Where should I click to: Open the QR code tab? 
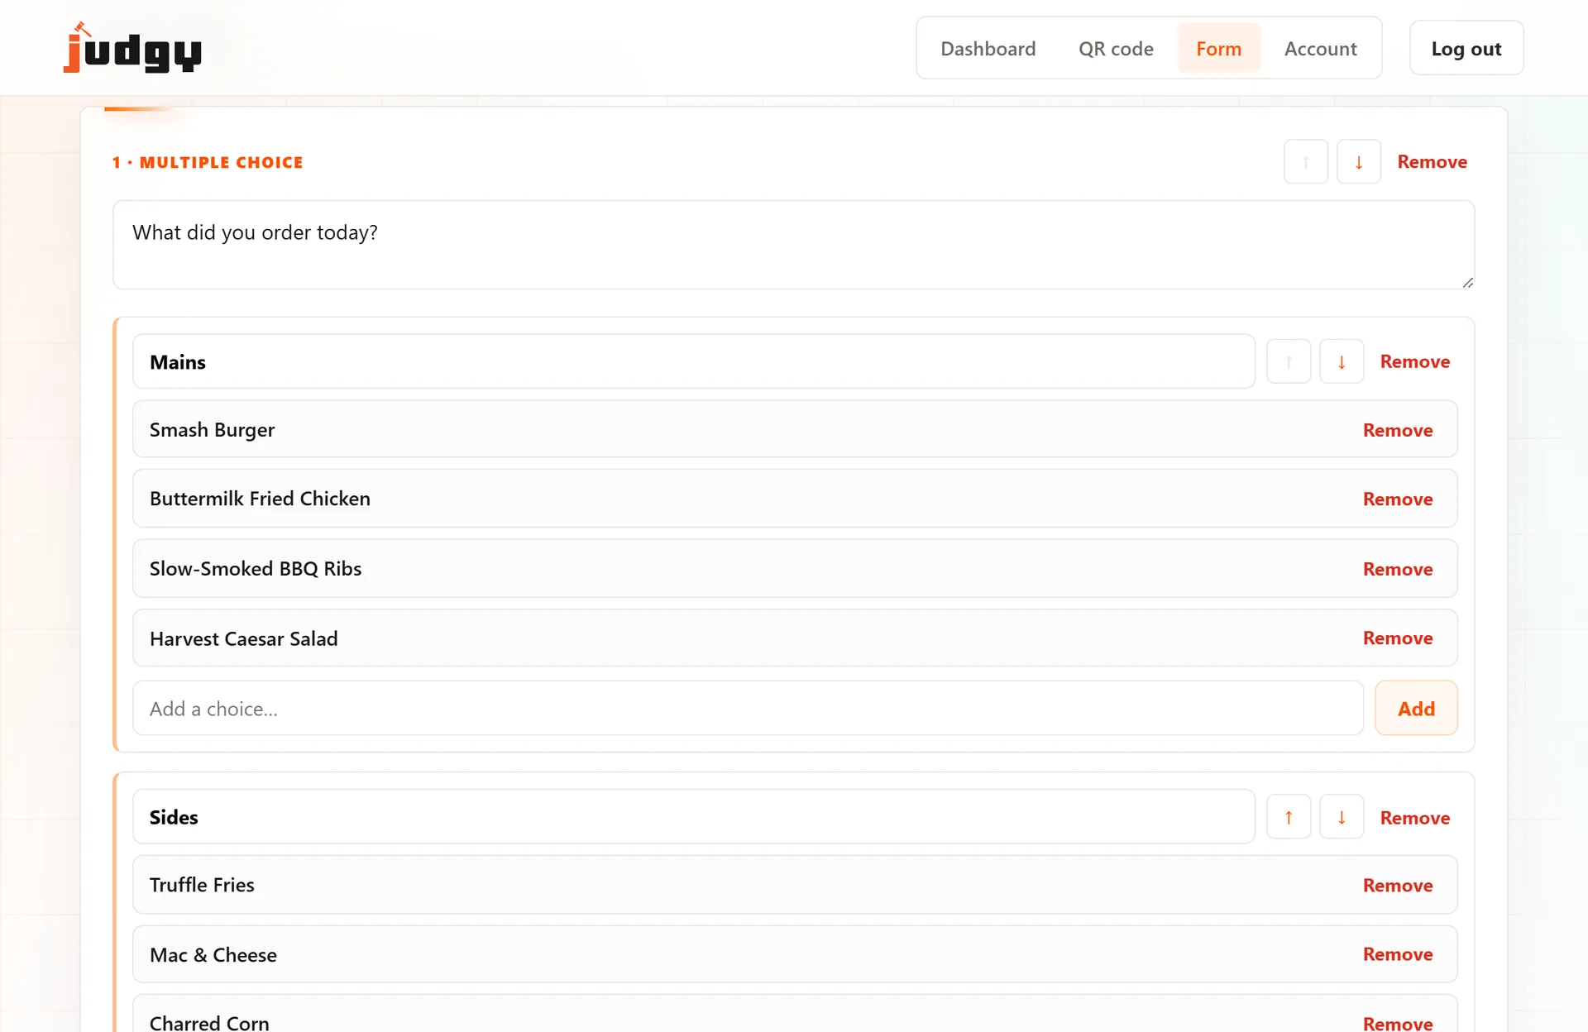tap(1116, 49)
